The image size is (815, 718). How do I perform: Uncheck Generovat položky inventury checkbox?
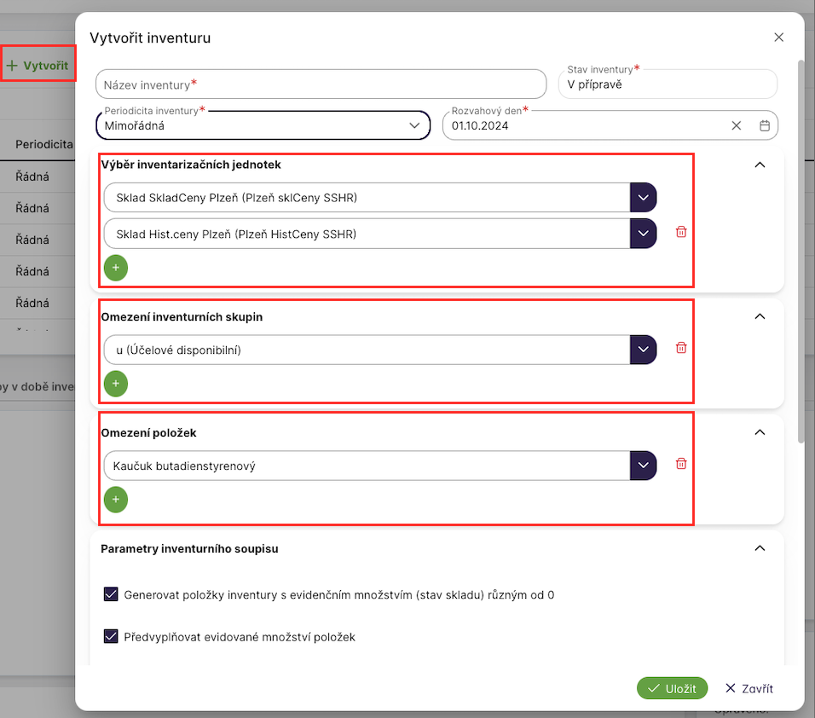click(x=111, y=594)
